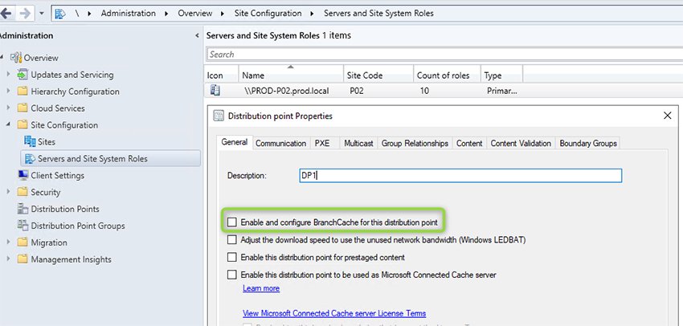Click the Updates and Servicing icon
Screen dimensions: 683x326
click(22, 75)
